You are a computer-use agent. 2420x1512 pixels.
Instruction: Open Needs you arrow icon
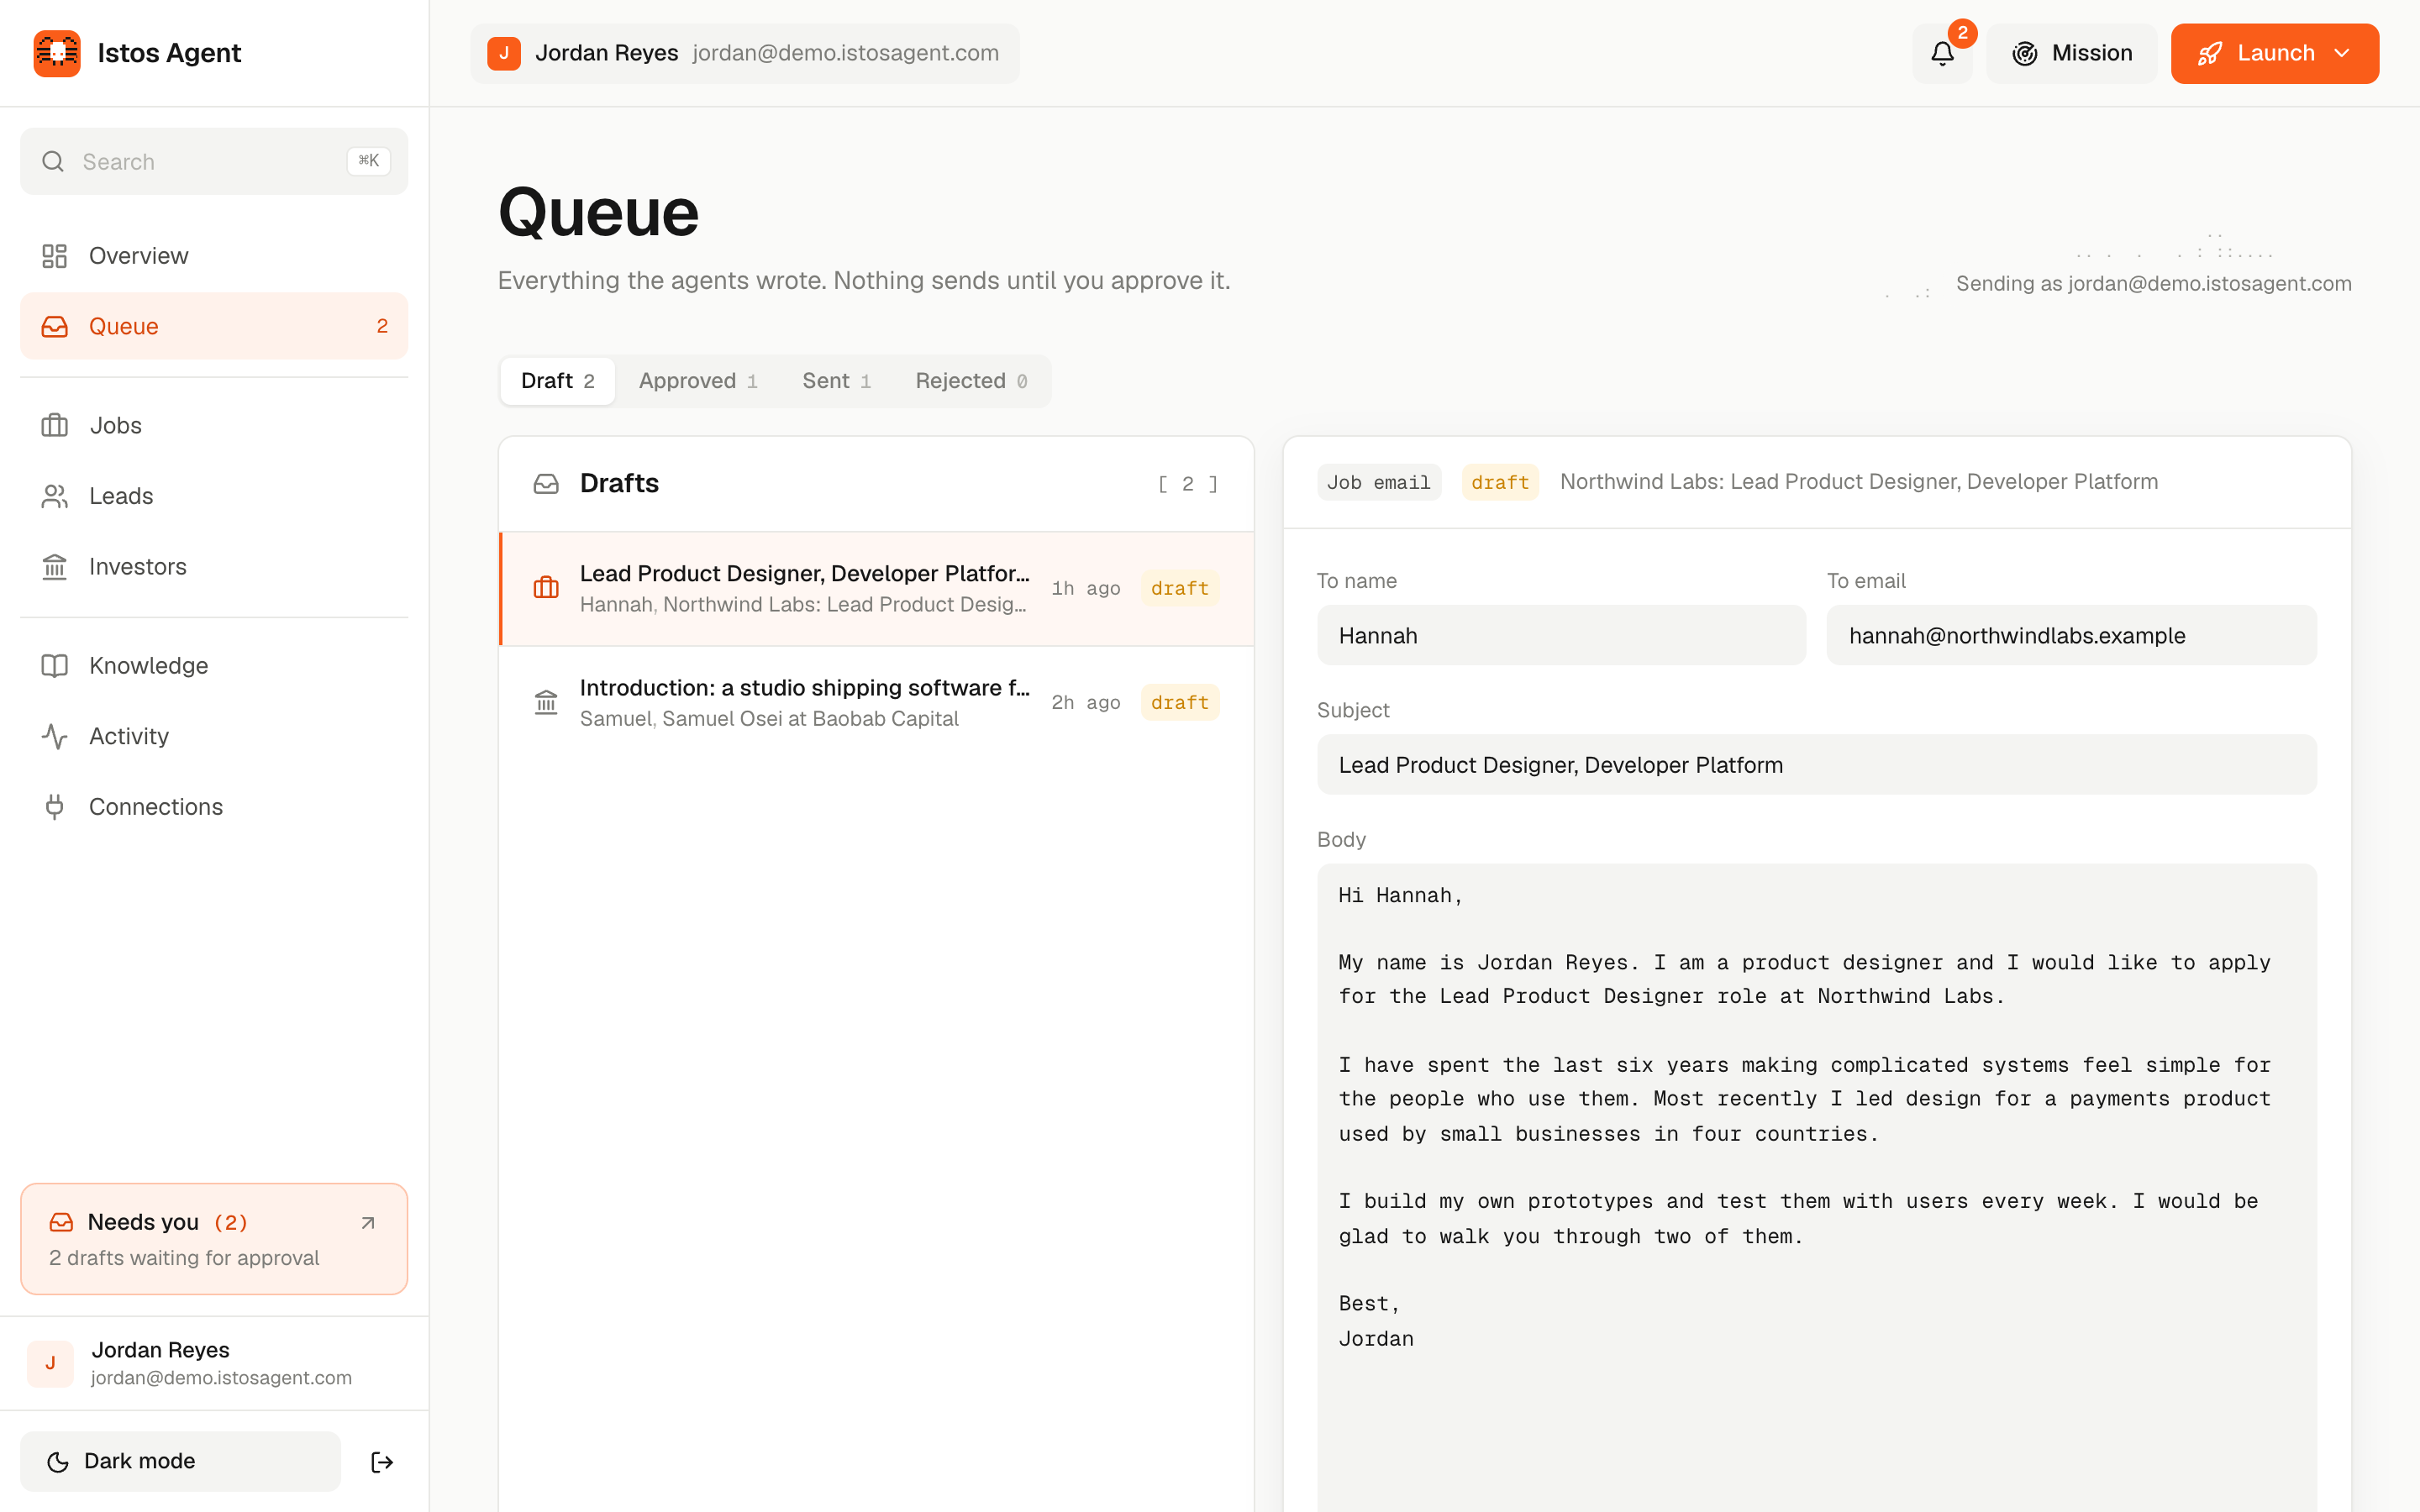coord(368,1222)
